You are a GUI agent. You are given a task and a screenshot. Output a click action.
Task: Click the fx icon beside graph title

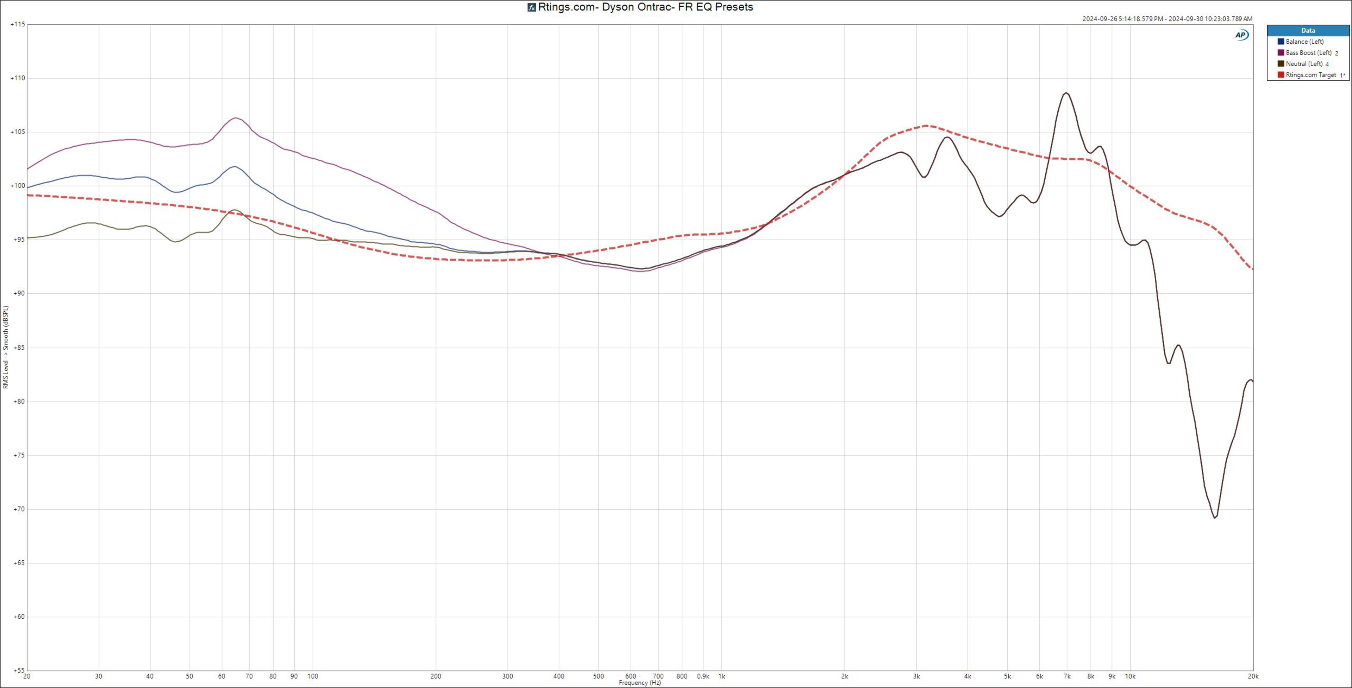coord(532,7)
